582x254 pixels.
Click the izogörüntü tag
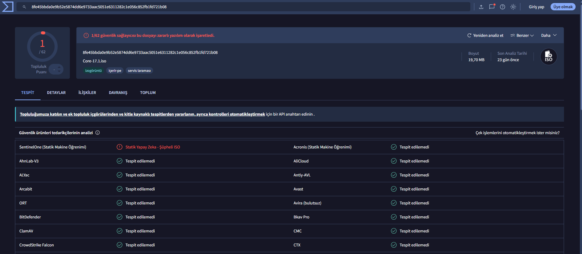[93, 71]
